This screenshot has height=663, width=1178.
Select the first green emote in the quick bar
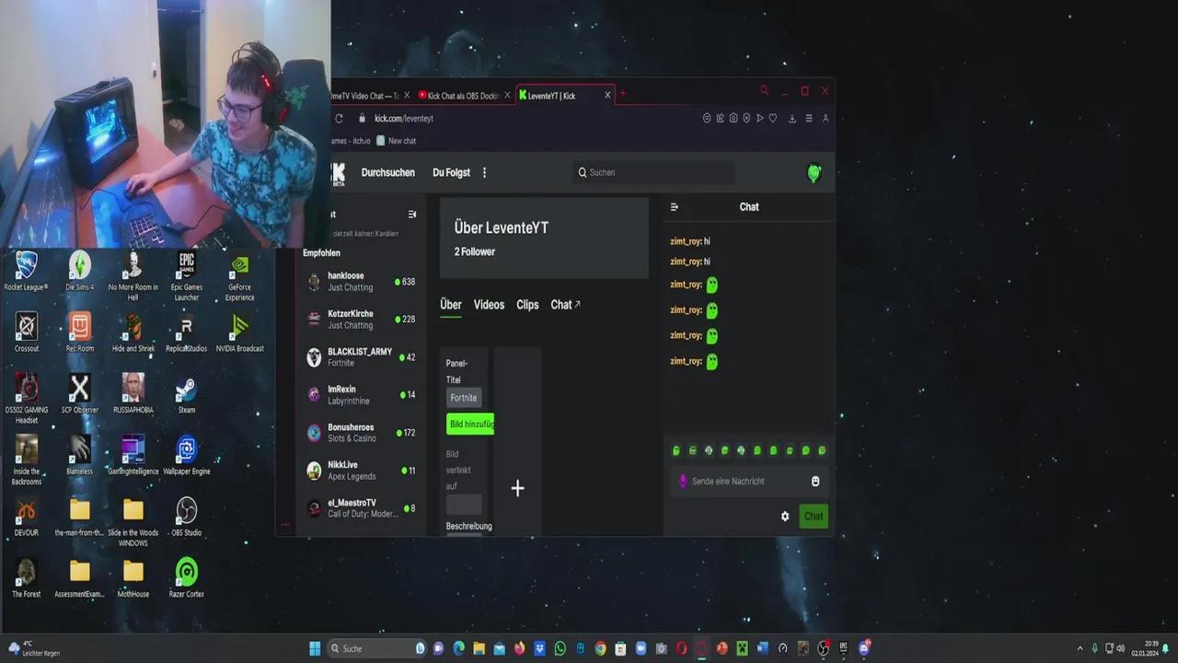676,450
